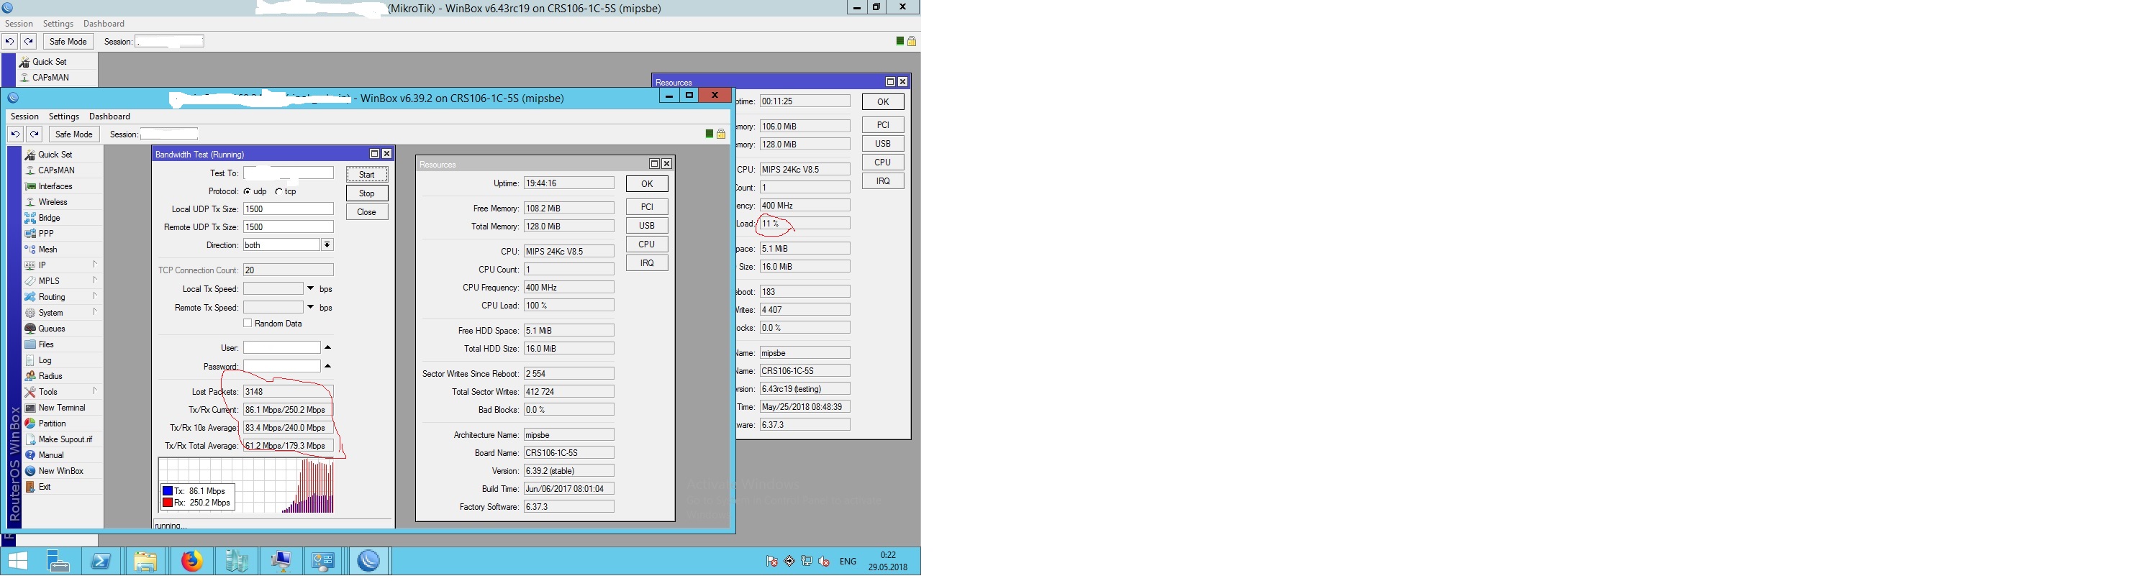Open the Dashboard menu in the back v6.43rc19 window
The height and width of the screenshot is (581, 2130).
click(x=104, y=24)
